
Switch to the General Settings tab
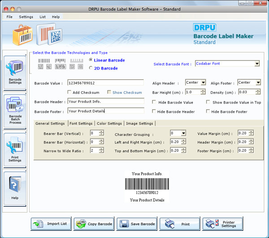(50, 123)
